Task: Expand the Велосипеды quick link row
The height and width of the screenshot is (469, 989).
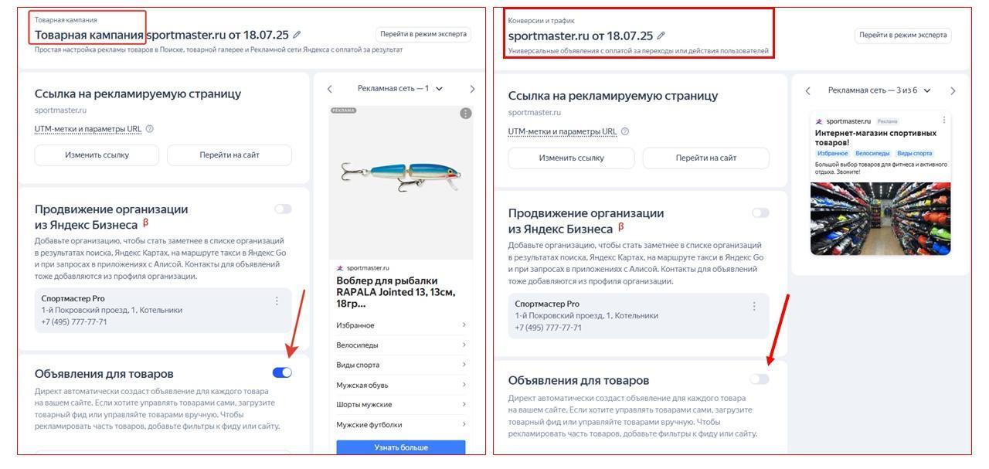Action: point(401,345)
